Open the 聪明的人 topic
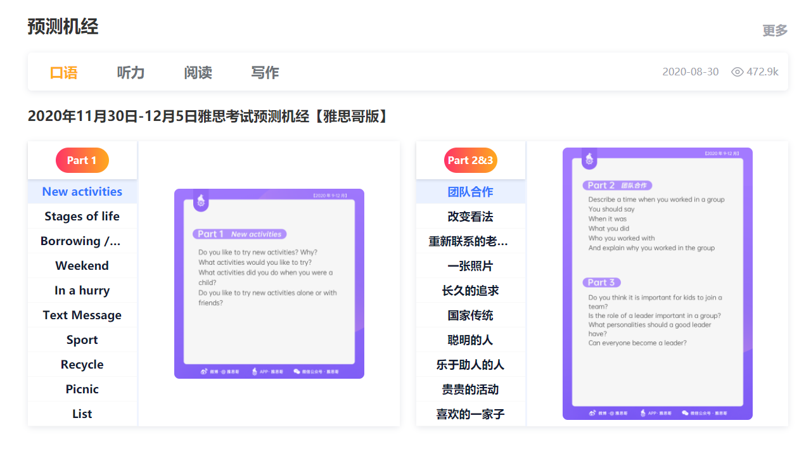This screenshot has width=811, height=456. pyautogui.click(x=470, y=339)
